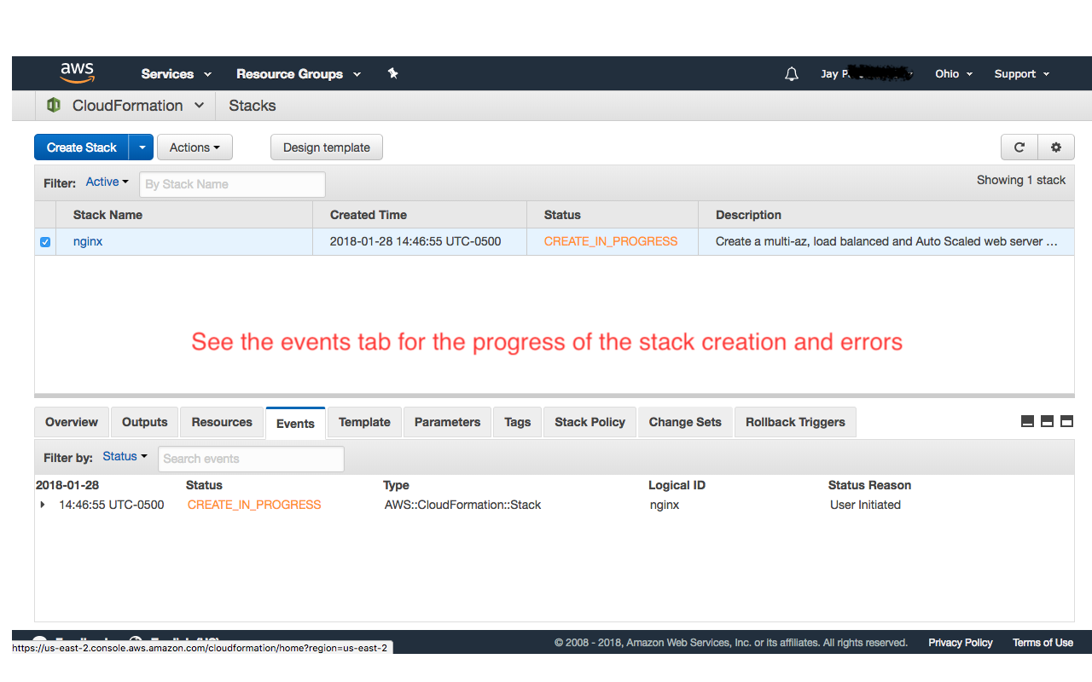
Task: Switch to the Template tab
Action: click(x=364, y=422)
